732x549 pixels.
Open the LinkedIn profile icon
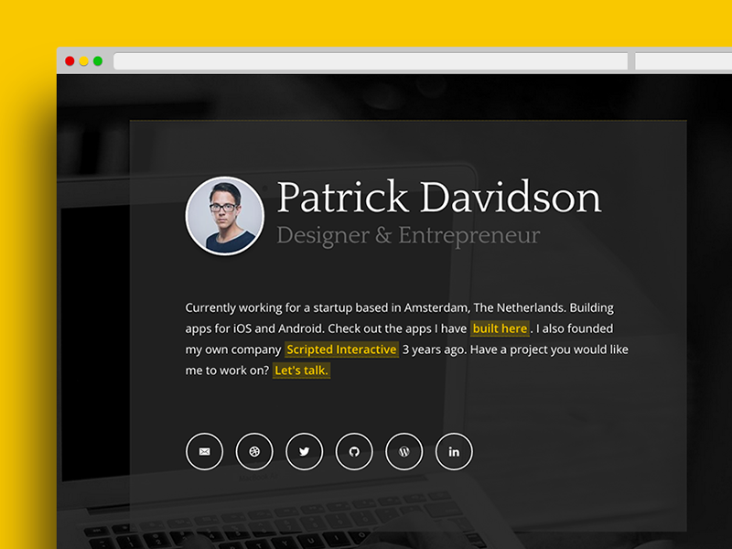click(x=454, y=451)
